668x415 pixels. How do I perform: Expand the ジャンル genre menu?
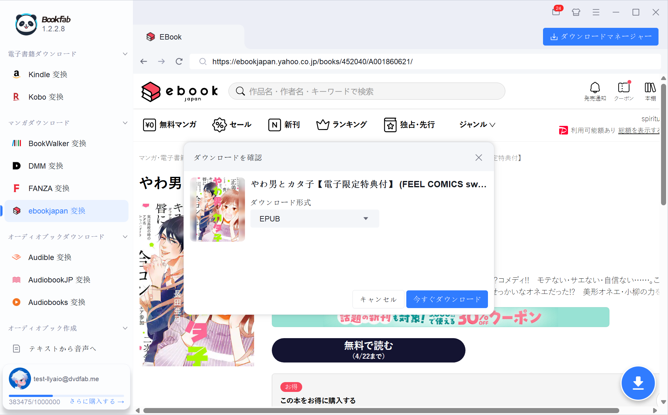click(477, 125)
